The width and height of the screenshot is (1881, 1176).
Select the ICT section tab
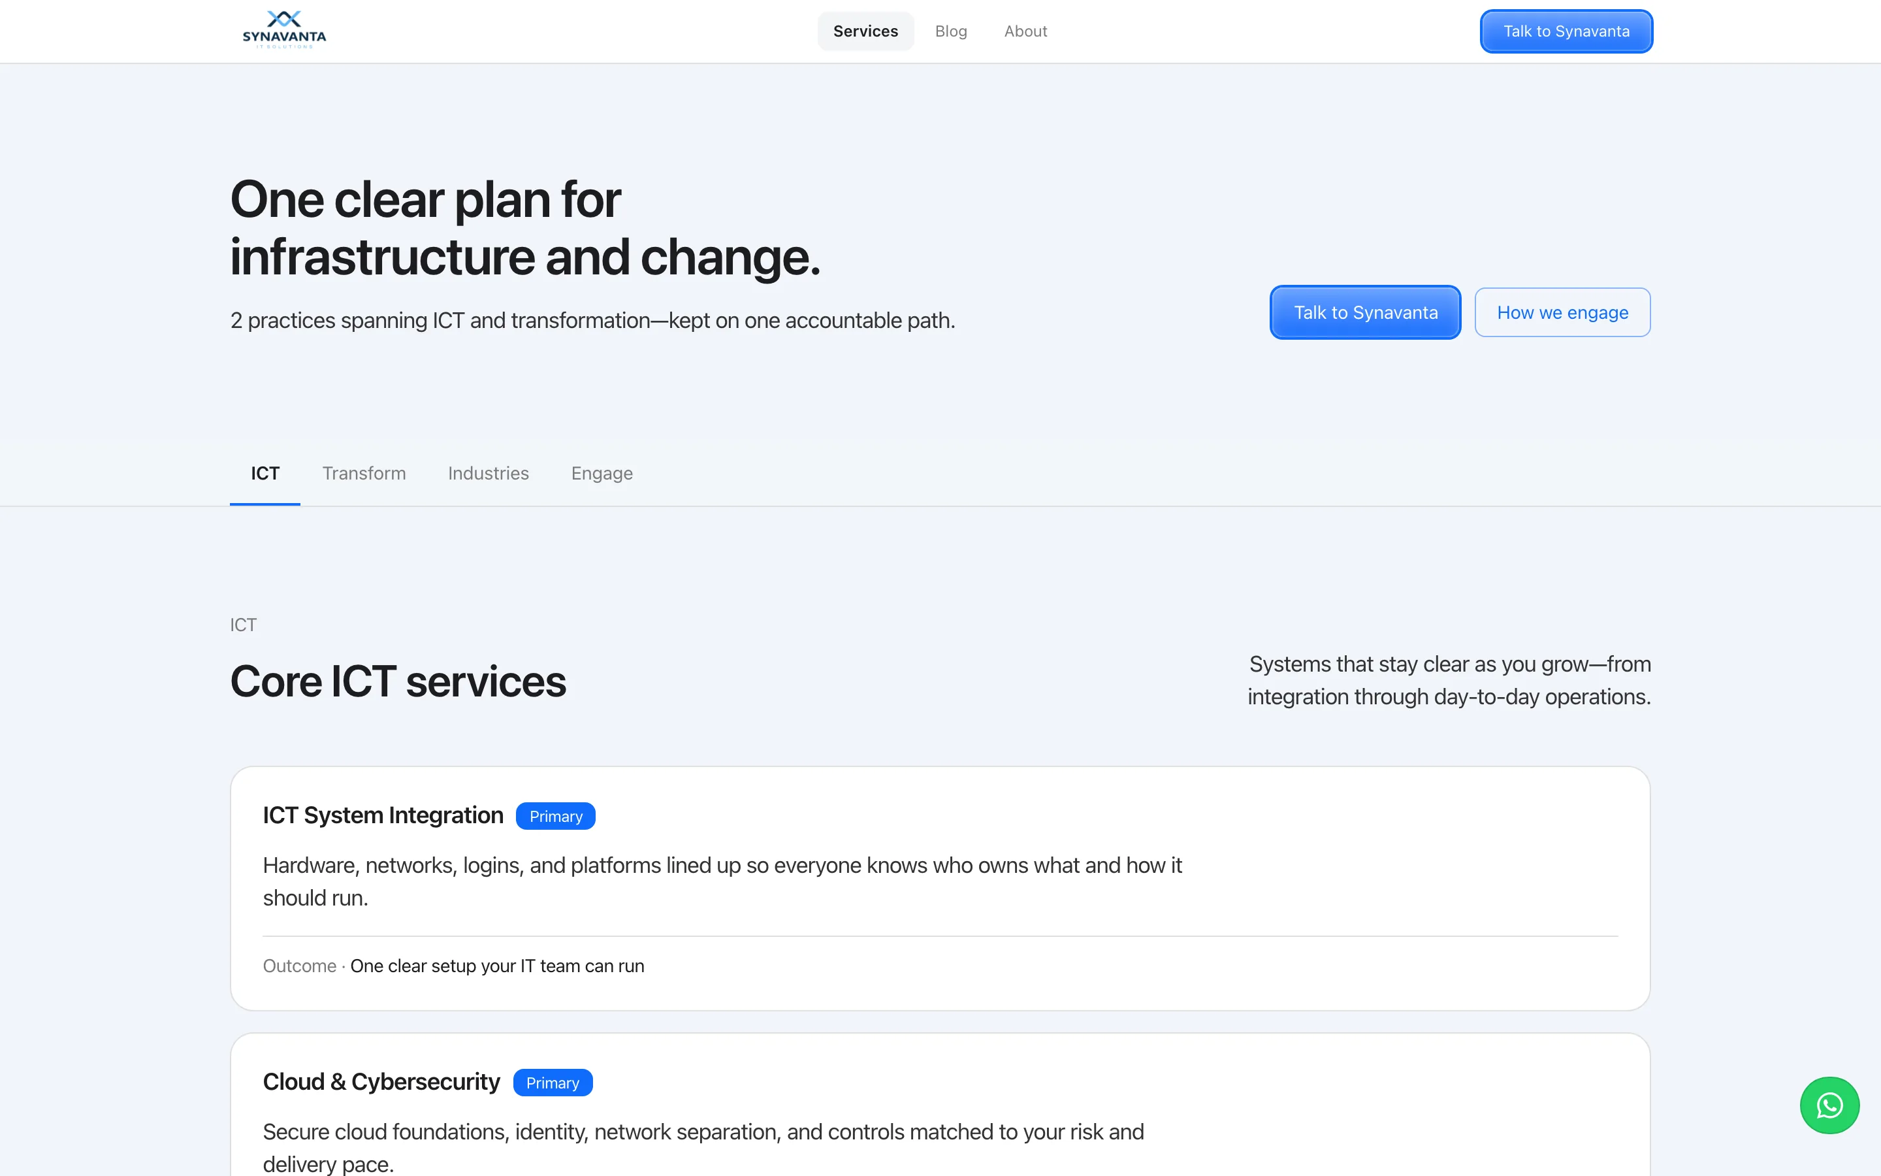pyautogui.click(x=265, y=474)
